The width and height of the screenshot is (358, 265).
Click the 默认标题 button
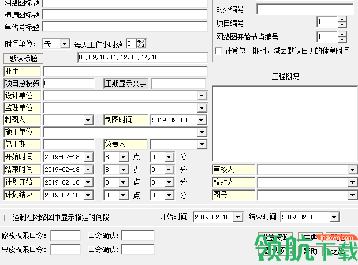click(23, 58)
